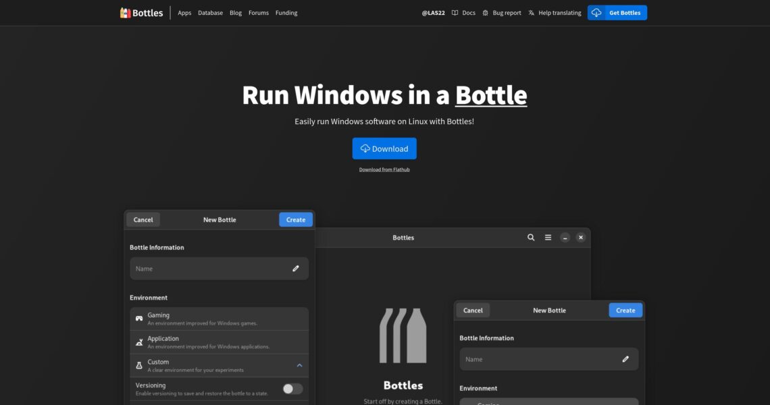Collapse the Custom environment chevron
The height and width of the screenshot is (405, 770).
click(x=299, y=365)
